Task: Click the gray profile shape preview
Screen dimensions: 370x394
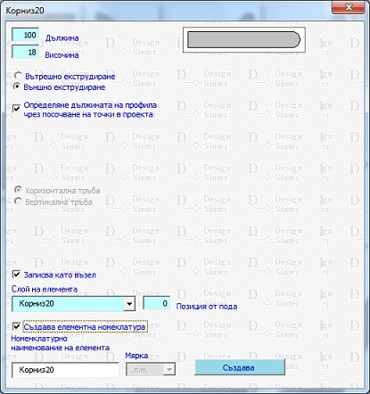Action: pos(244,39)
